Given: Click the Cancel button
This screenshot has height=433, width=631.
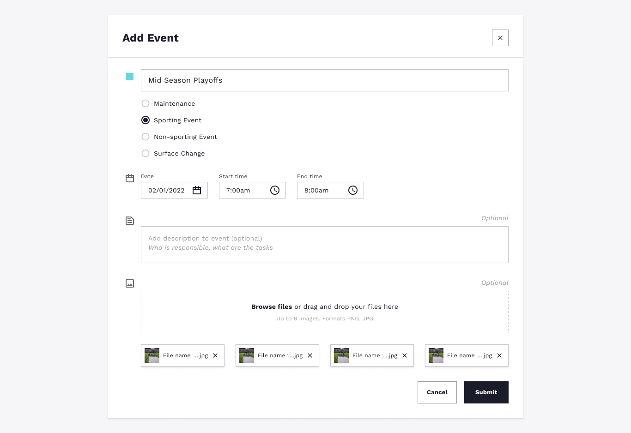Looking at the screenshot, I should click(437, 392).
